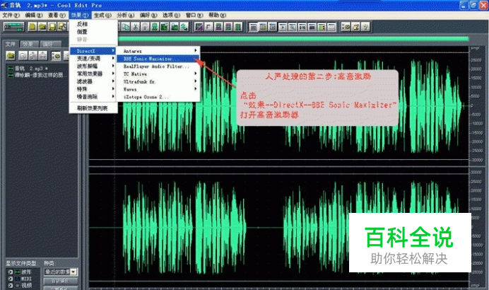Image resolution: width=489 pixels, height=290 pixels.
Task: Open the 窗口(W) menu
Action: (194, 15)
